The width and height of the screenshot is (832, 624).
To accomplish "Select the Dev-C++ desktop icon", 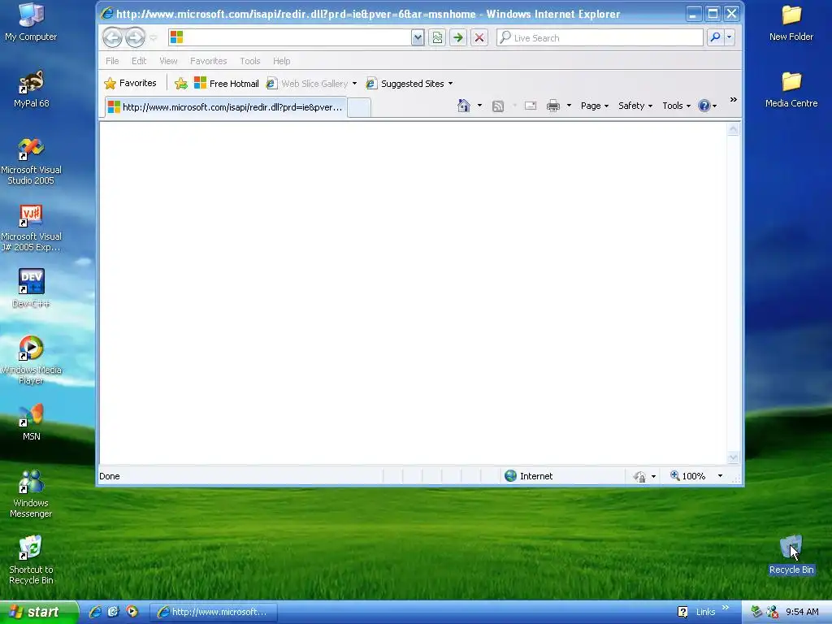I will [x=31, y=288].
